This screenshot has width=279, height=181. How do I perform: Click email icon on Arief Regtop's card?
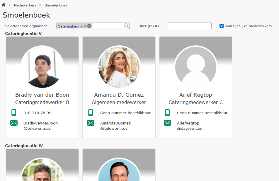[167, 123]
